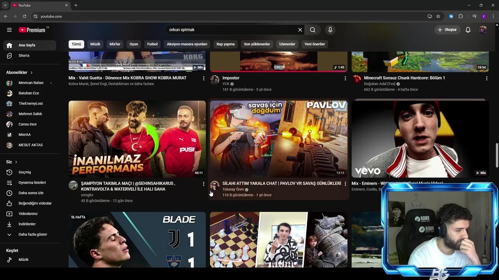The image size is (499, 280).
Task: Select the Yeni öneriler chip
Action: coord(315,44)
